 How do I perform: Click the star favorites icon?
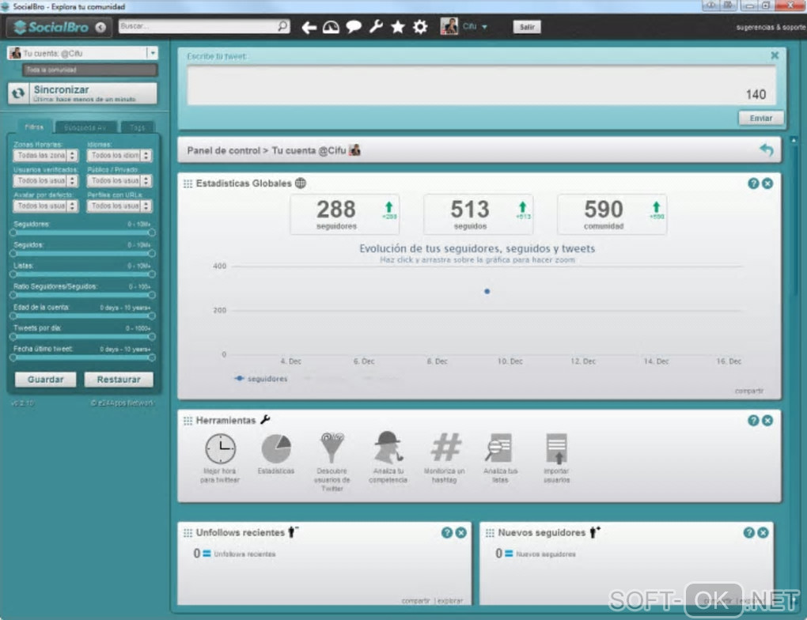(x=398, y=27)
